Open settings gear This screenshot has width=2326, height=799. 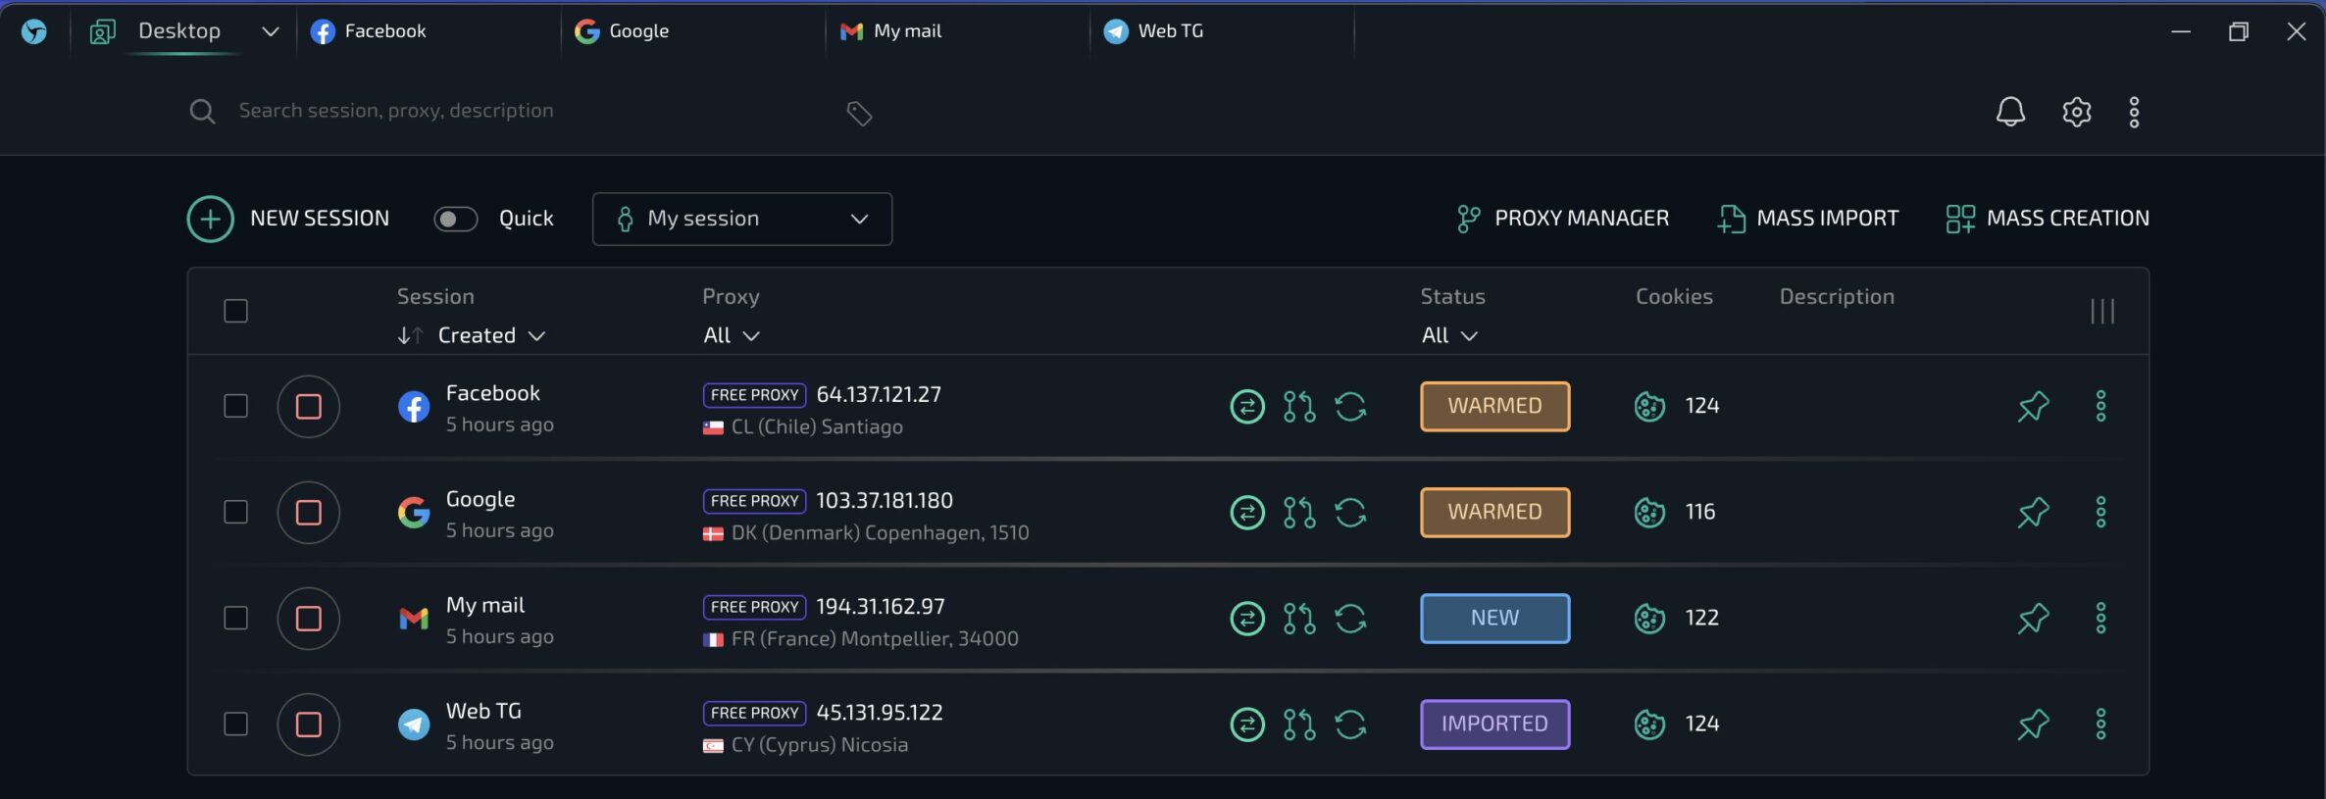click(2076, 112)
